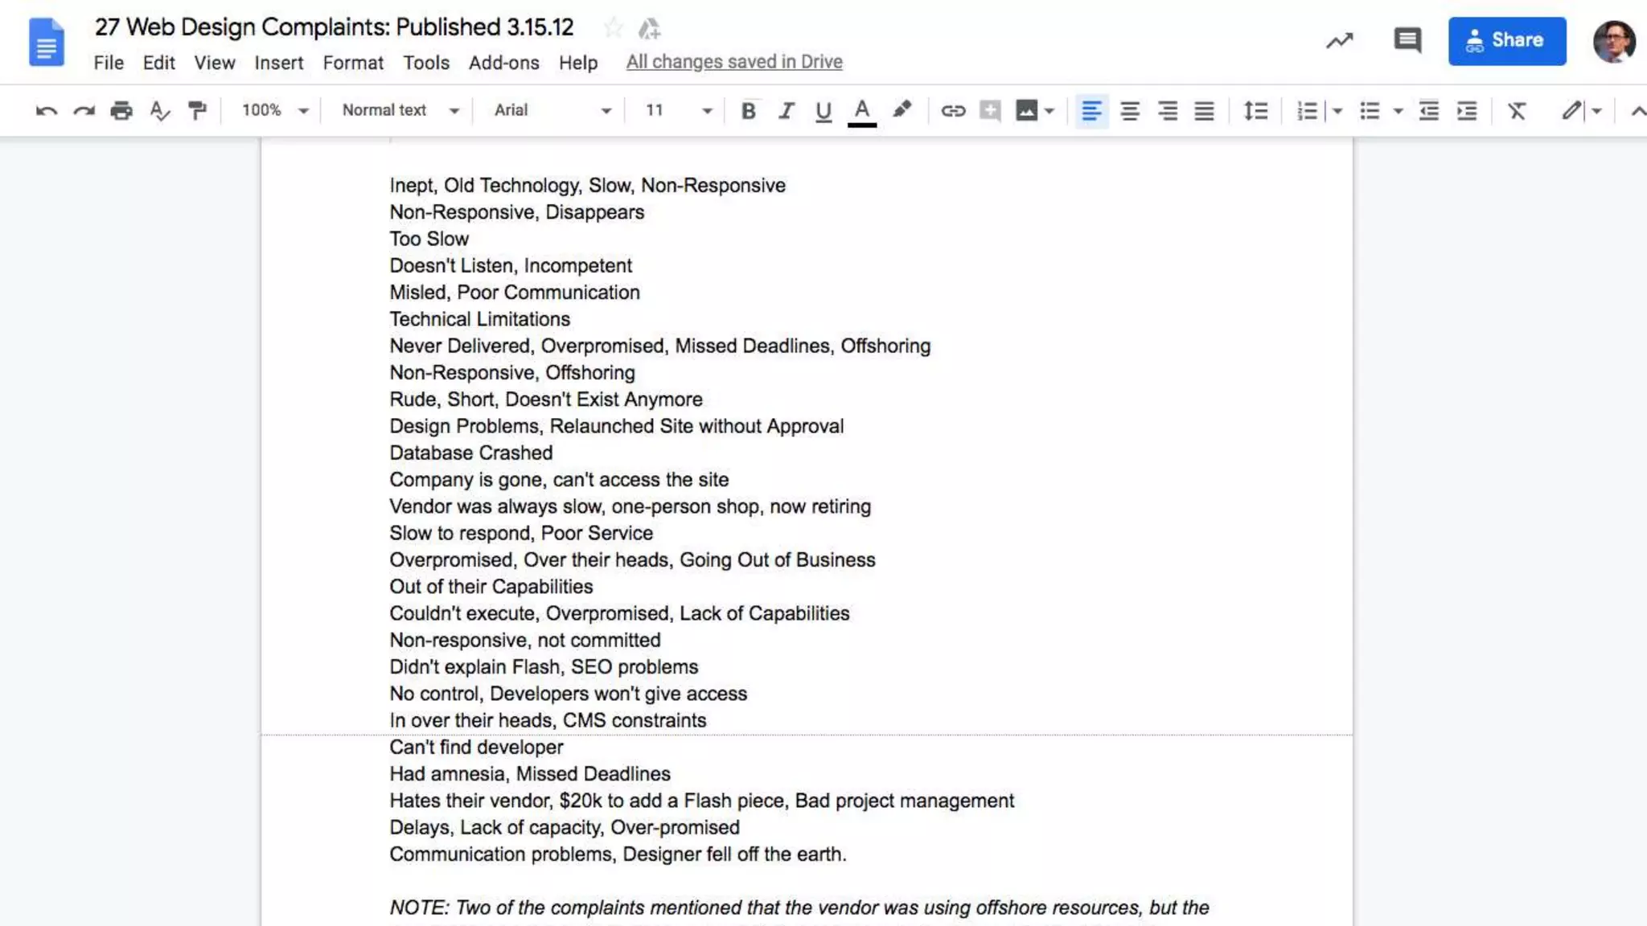Click the print icon
Viewport: 1647px width, 926px height.
coord(121,111)
